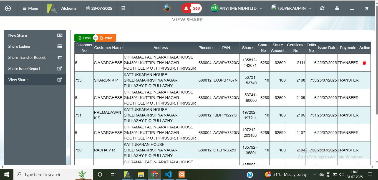This screenshot has height=180, width=378.
Task: Expand ANYTIME NIDHI LTD dropdown
Action: 236,8
